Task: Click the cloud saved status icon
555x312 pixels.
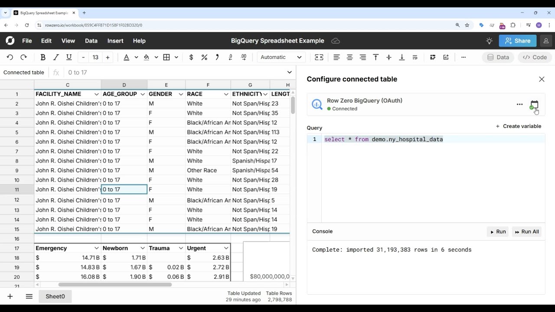Action: 336,41
